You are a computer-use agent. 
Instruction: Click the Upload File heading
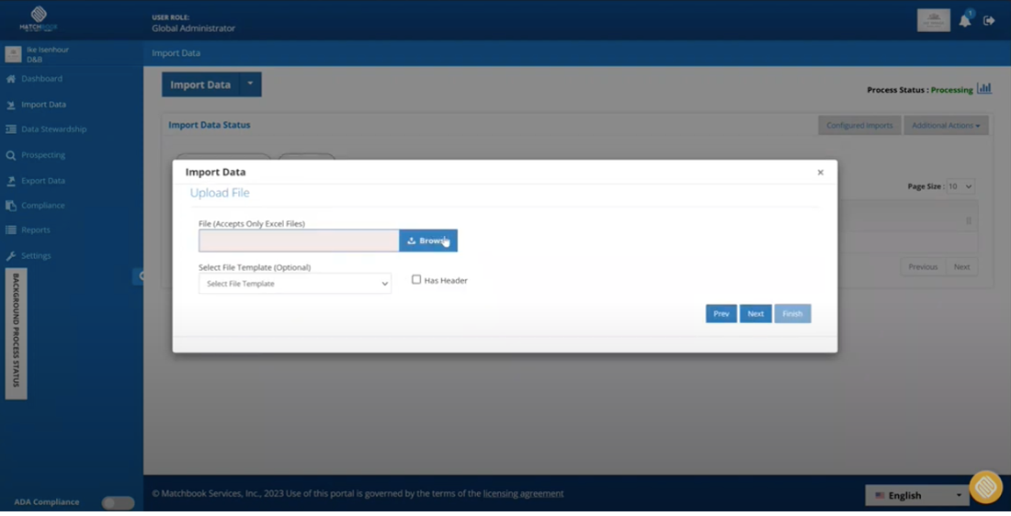click(x=220, y=193)
